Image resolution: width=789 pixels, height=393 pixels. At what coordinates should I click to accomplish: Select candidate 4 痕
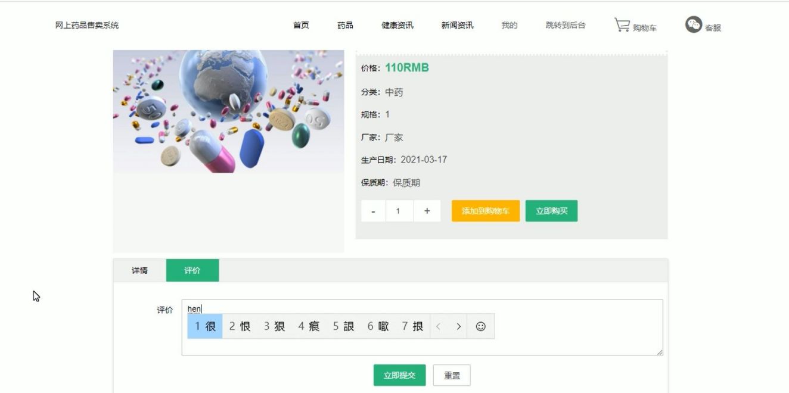click(x=309, y=326)
